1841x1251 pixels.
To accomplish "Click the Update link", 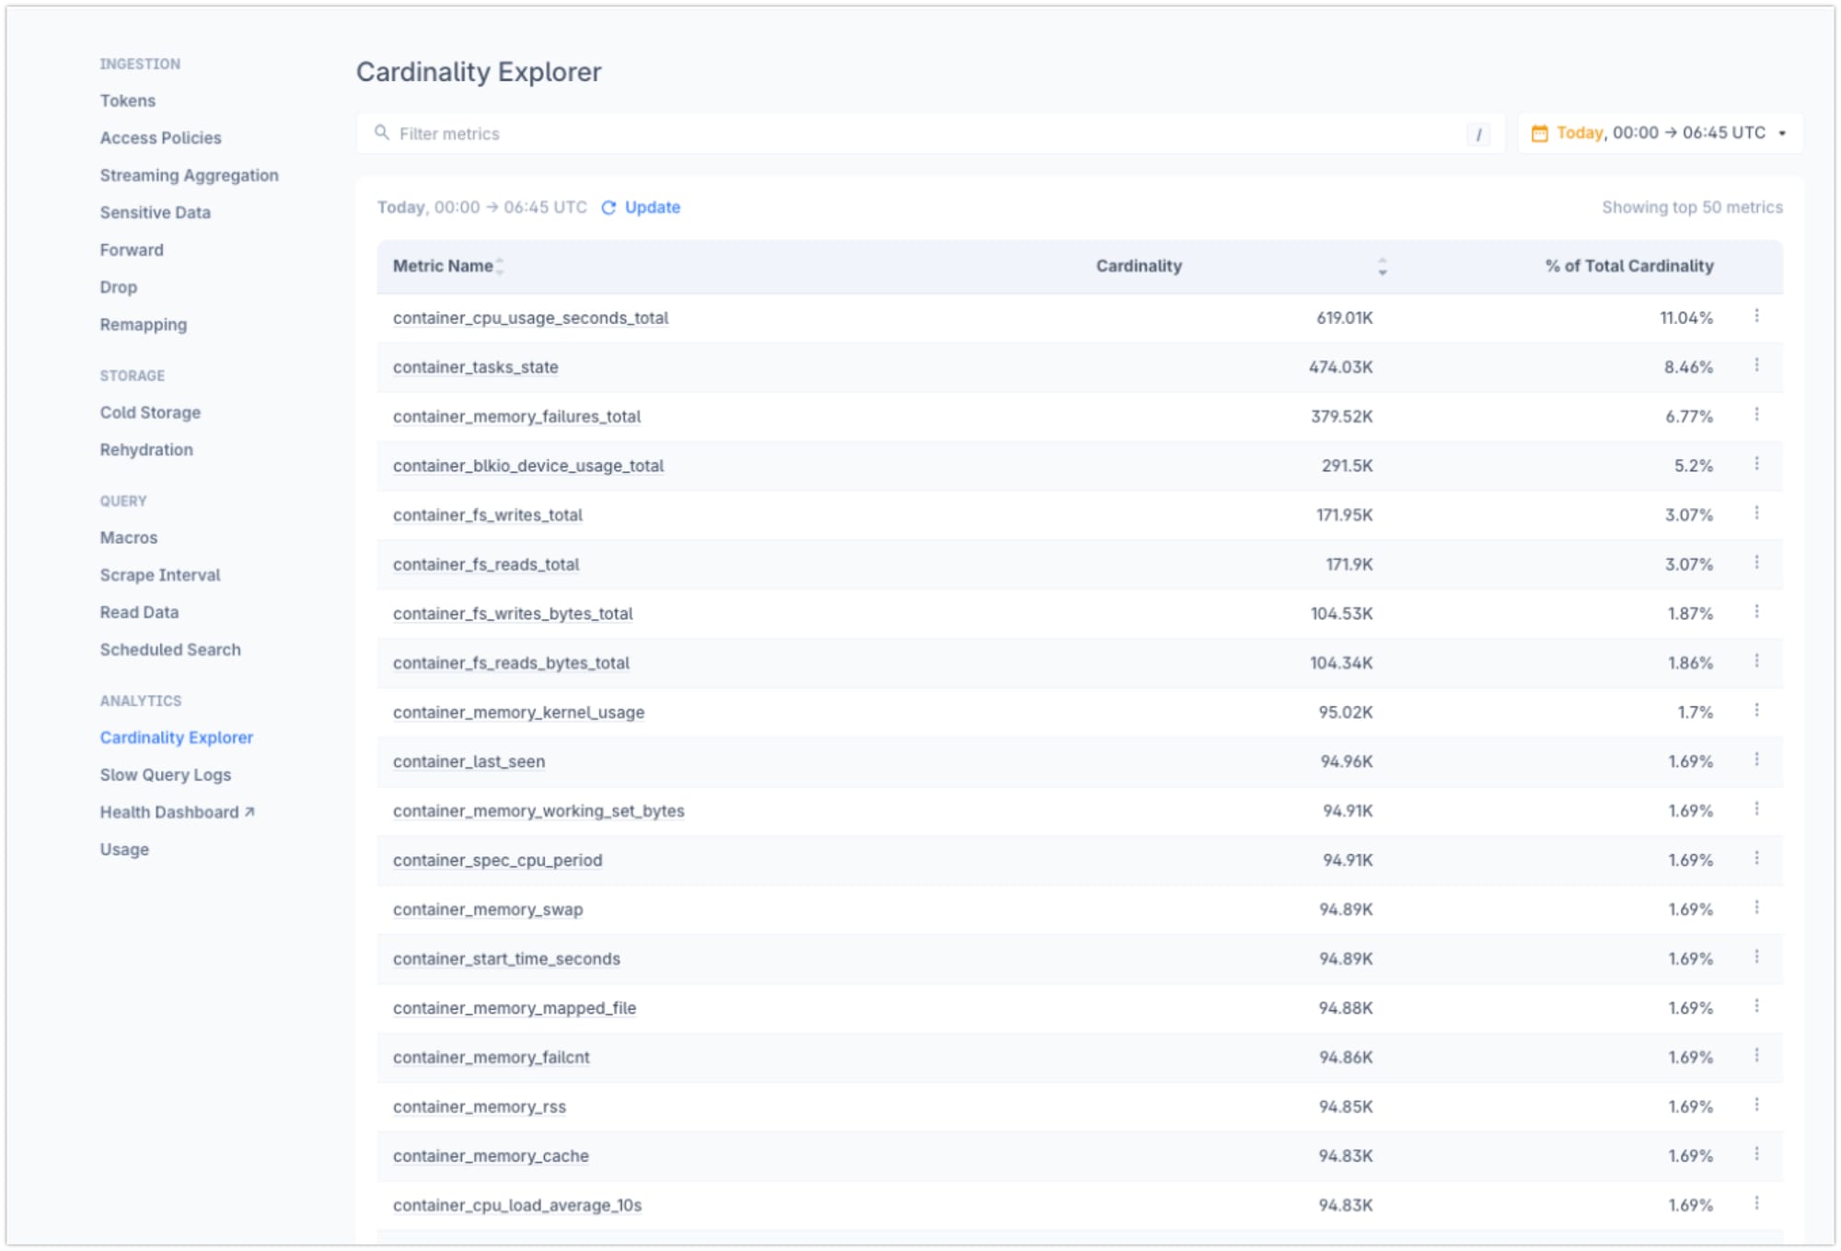I will [653, 207].
